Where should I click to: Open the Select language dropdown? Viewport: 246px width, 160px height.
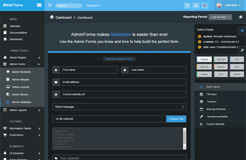(x=119, y=107)
